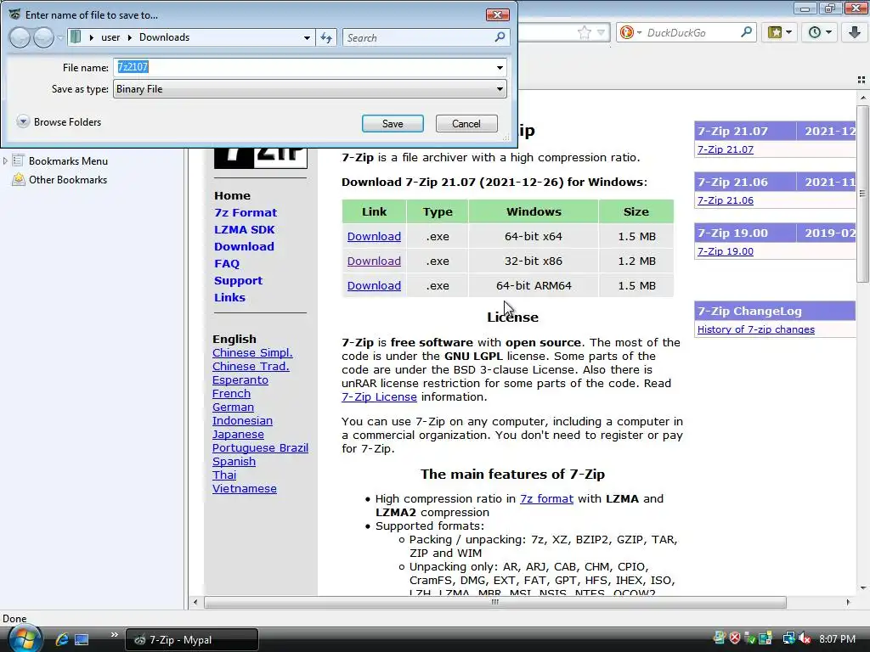Image resolution: width=870 pixels, height=652 pixels.
Task: Switch language to Esperanto
Action: click(240, 379)
